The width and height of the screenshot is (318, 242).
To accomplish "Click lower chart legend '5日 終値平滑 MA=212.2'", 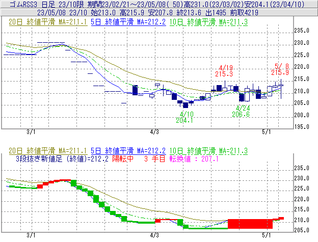I will (x=128, y=151).
